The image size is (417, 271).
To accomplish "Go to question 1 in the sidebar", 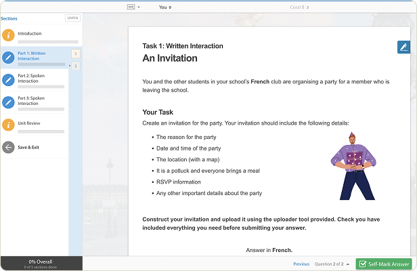I will (x=75, y=54).
